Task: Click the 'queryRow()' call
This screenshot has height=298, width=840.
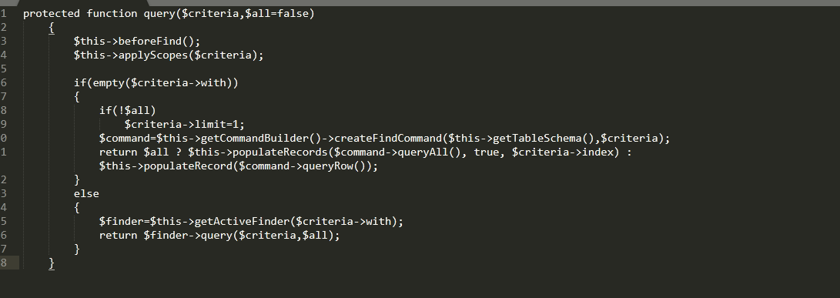Action: [x=335, y=166]
